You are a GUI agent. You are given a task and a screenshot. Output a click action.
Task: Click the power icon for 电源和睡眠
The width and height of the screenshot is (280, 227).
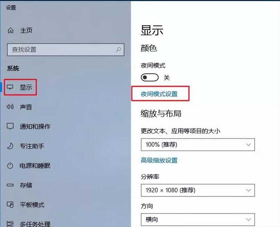[x=10, y=165]
